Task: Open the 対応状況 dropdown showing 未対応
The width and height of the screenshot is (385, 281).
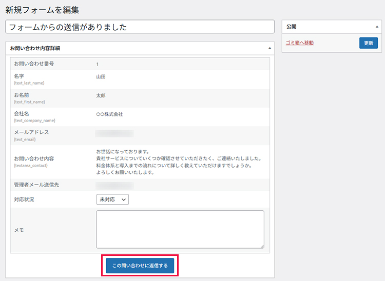Action: (112, 199)
